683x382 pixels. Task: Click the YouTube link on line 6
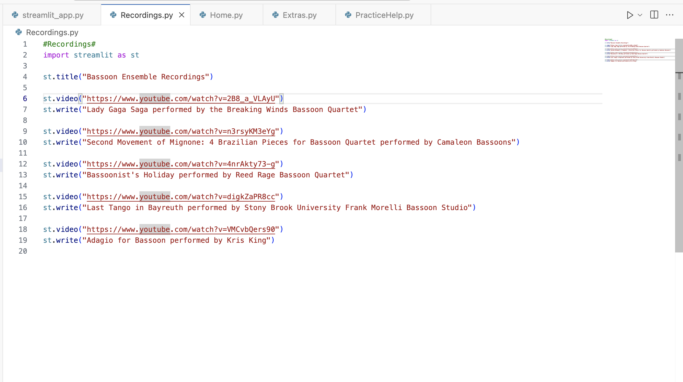(181, 99)
